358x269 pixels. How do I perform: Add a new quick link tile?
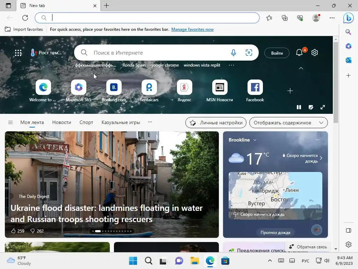(290, 91)
